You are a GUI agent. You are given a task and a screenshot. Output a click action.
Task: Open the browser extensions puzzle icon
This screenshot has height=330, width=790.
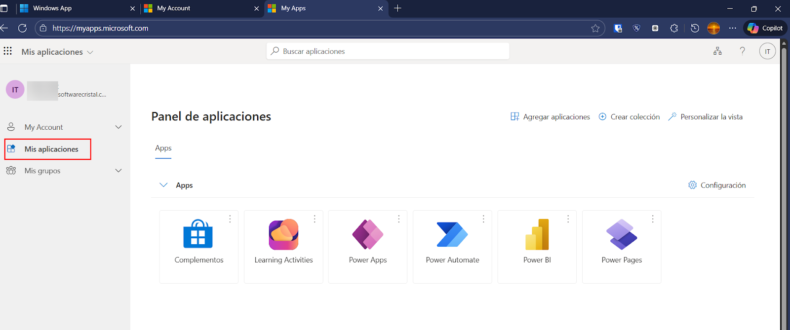(674, 28)
